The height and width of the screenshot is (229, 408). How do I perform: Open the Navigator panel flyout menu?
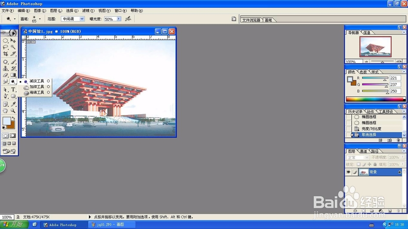tap(404, 32)
